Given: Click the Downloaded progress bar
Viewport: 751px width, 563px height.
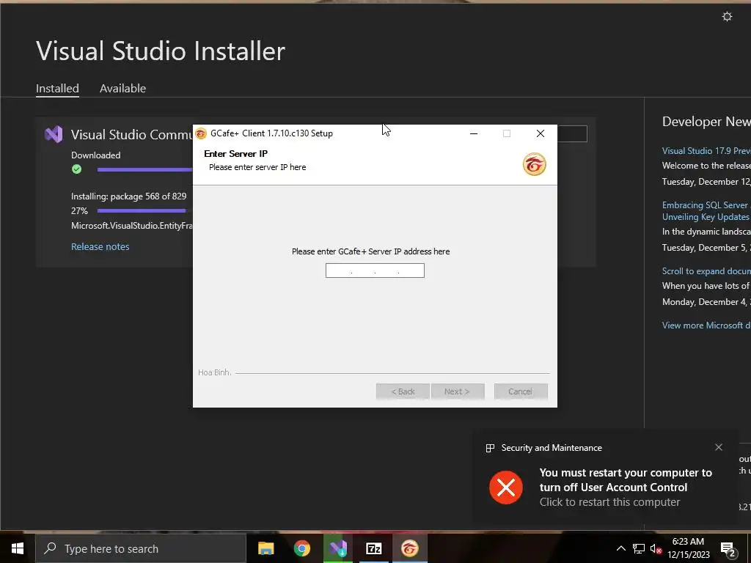Looking at the screenshot, I should 144,169.
